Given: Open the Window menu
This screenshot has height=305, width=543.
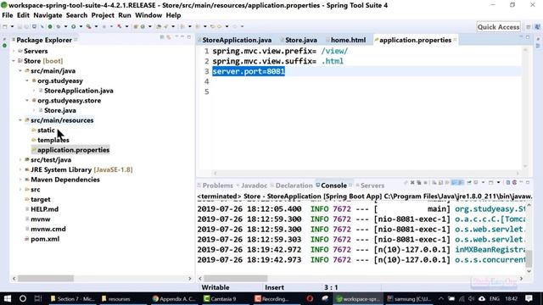Looking at the screenshot, I should pos(148,15).
